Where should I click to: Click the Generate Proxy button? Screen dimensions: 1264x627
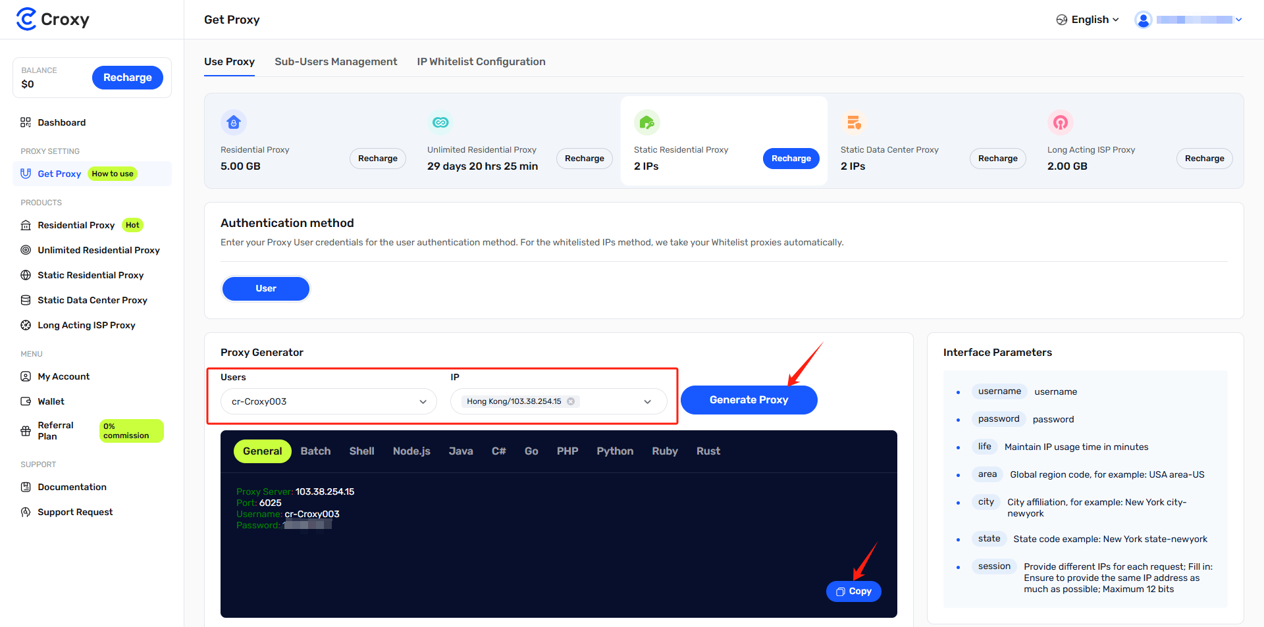[749, 400]
